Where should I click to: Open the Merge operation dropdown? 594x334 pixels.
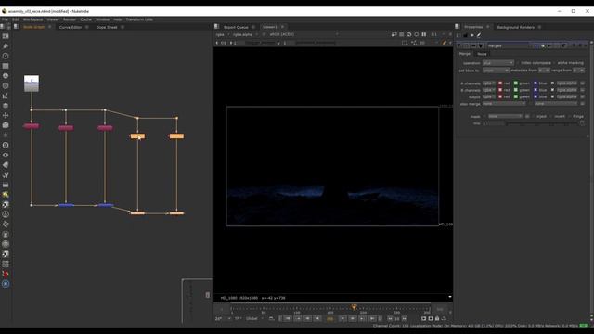point(497,63)
